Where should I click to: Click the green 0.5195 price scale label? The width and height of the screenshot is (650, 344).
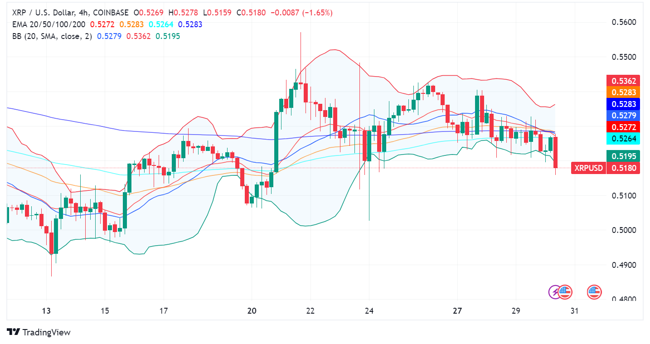[623, 156]
